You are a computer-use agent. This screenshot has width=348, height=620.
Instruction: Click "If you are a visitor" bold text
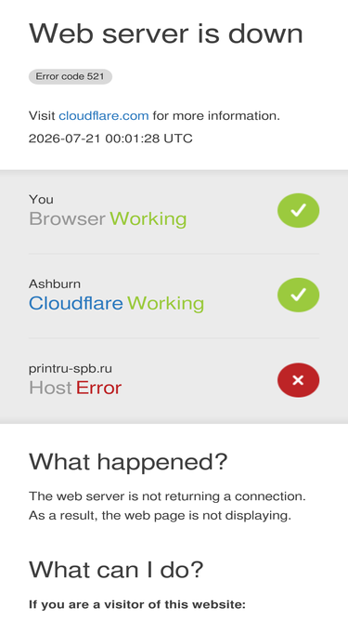tap(137, 604)
